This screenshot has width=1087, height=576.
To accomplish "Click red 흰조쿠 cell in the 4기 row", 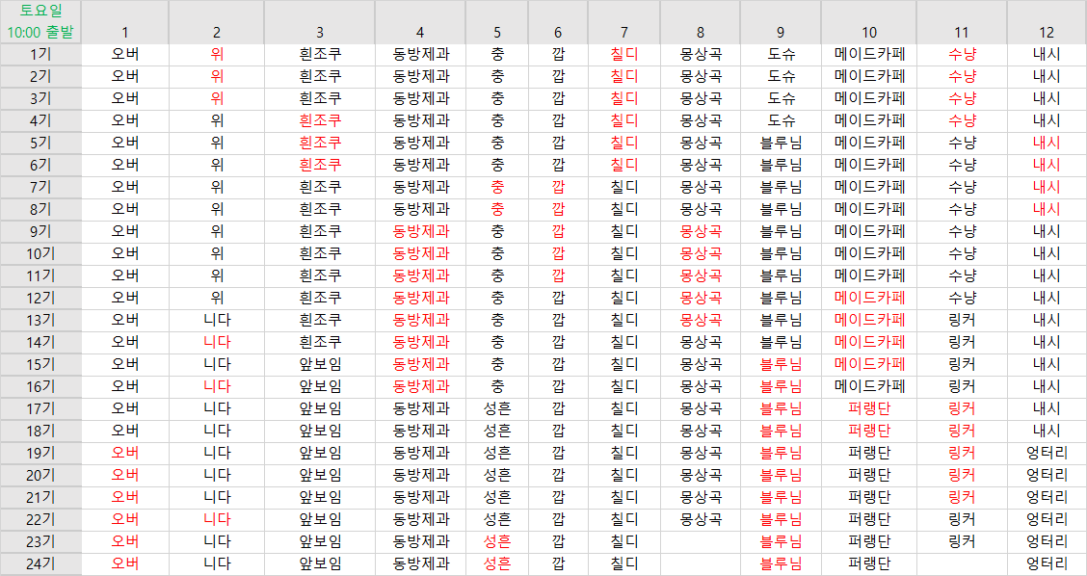I will point(320,120).
